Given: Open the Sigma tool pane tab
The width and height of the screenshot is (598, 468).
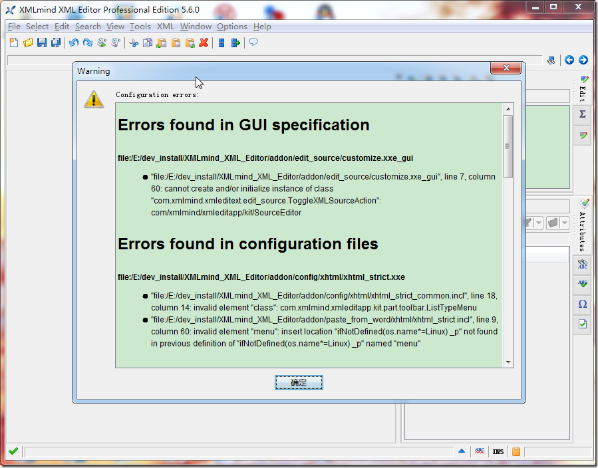Looking at the screenshot, I should tap(582, 114).
